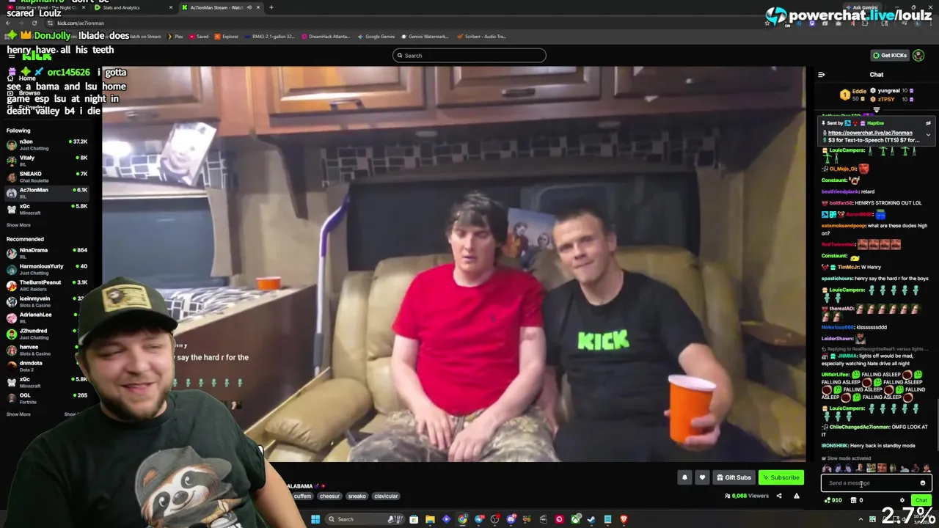Open the n3on channel in Following
The image size is (939, 528).
coord(47,144)
